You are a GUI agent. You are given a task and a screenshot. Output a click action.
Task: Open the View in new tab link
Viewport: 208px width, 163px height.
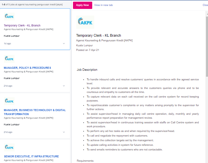click(104, 5)
